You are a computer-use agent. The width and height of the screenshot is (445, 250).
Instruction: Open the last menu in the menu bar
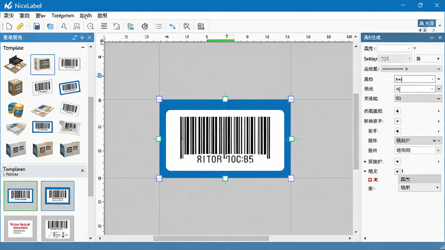coord(102,16)
